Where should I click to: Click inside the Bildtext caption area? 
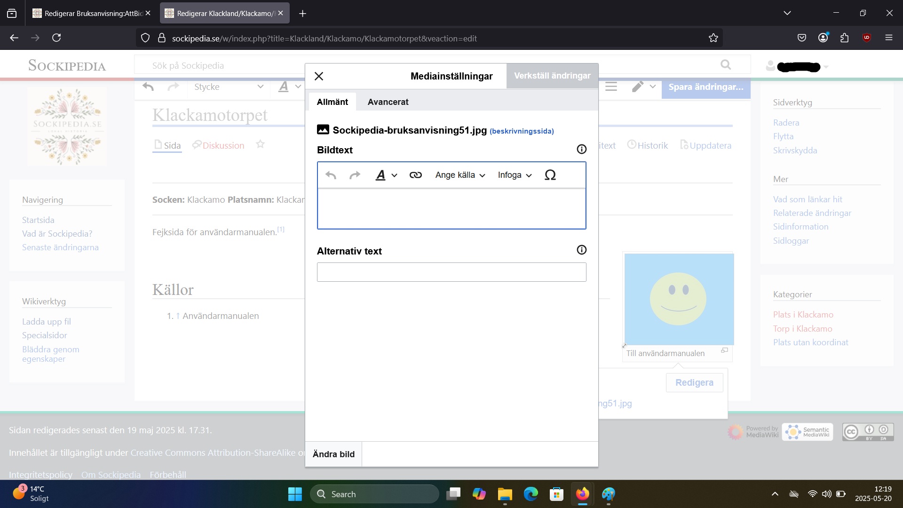tap(451, 208)
